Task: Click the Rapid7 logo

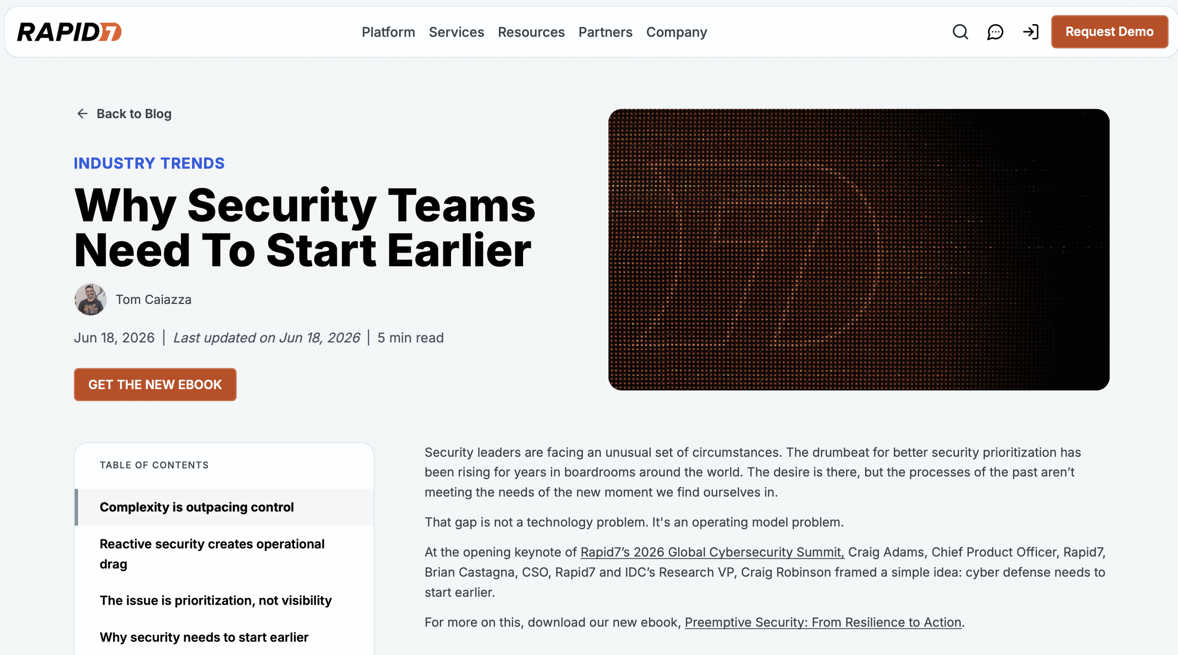Action: click(69, 32)
